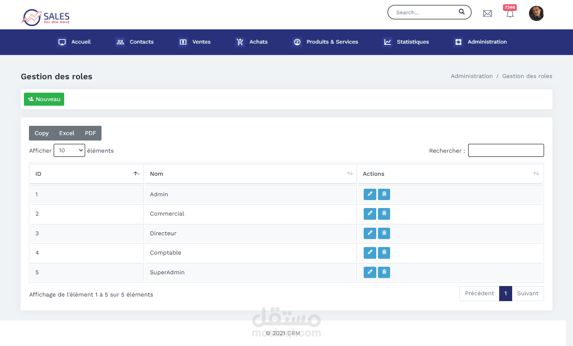Sort table by Nom column arrows
The height and width of the screenshot is (346, 573).
coord(350,174)
